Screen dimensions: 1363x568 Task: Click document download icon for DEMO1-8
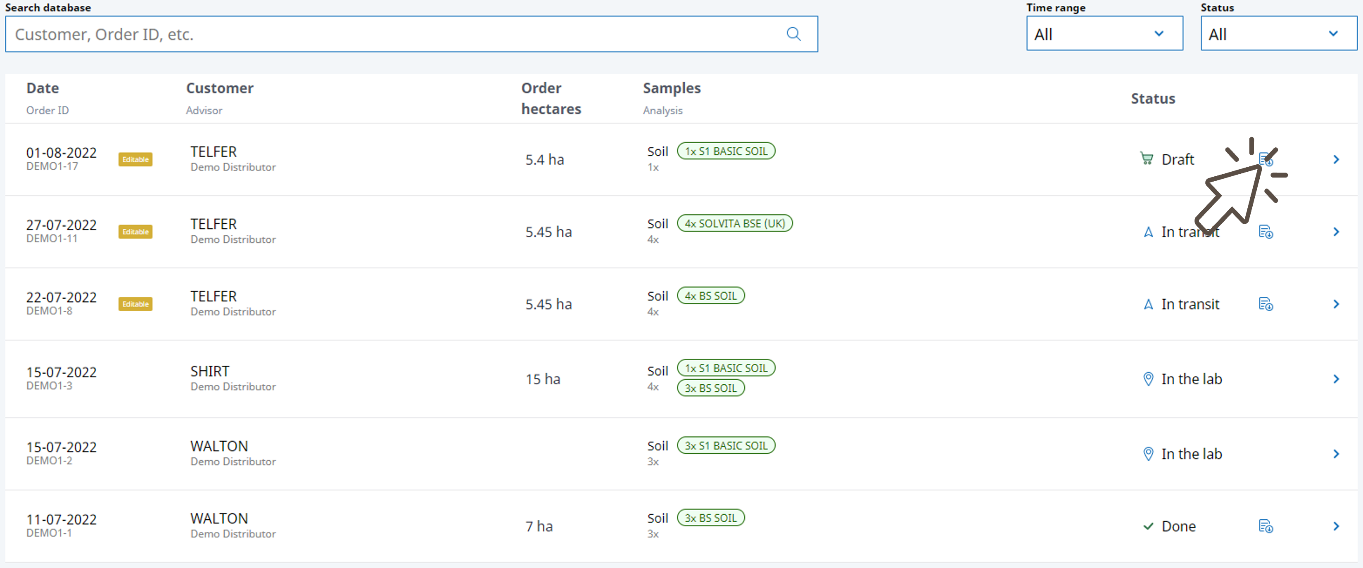1266,304
